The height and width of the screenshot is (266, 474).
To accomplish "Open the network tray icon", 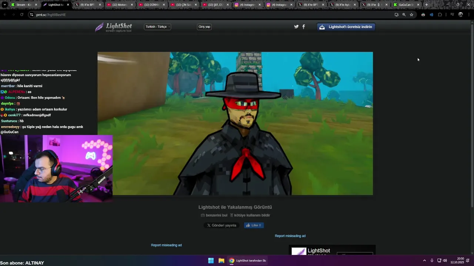I will [439, 260].
